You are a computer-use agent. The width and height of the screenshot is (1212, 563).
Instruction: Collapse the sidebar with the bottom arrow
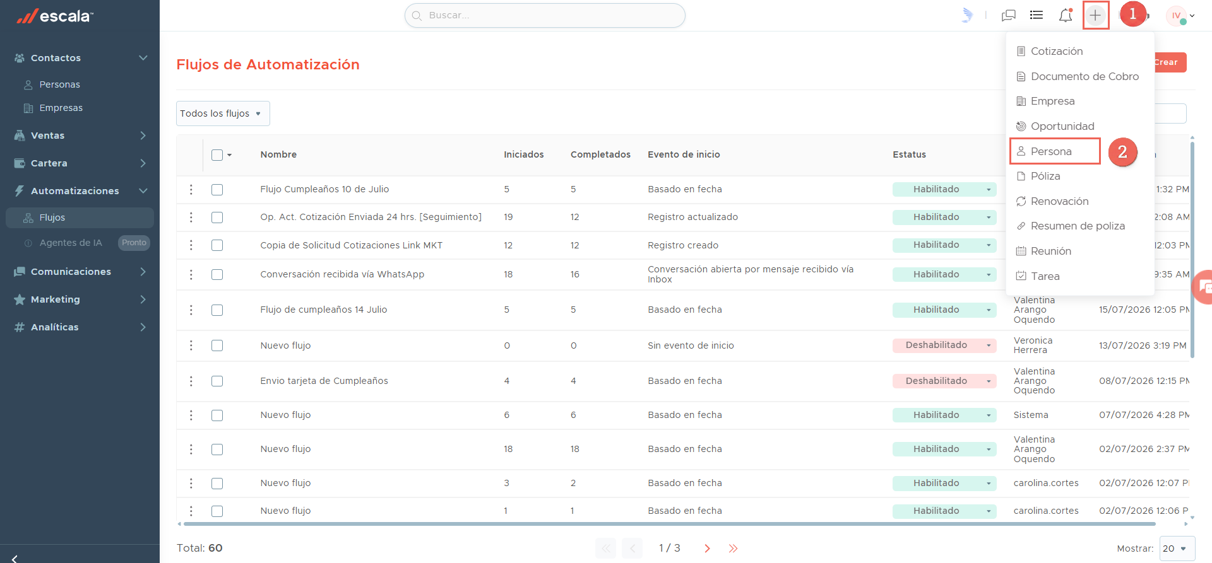coord(15,558)
